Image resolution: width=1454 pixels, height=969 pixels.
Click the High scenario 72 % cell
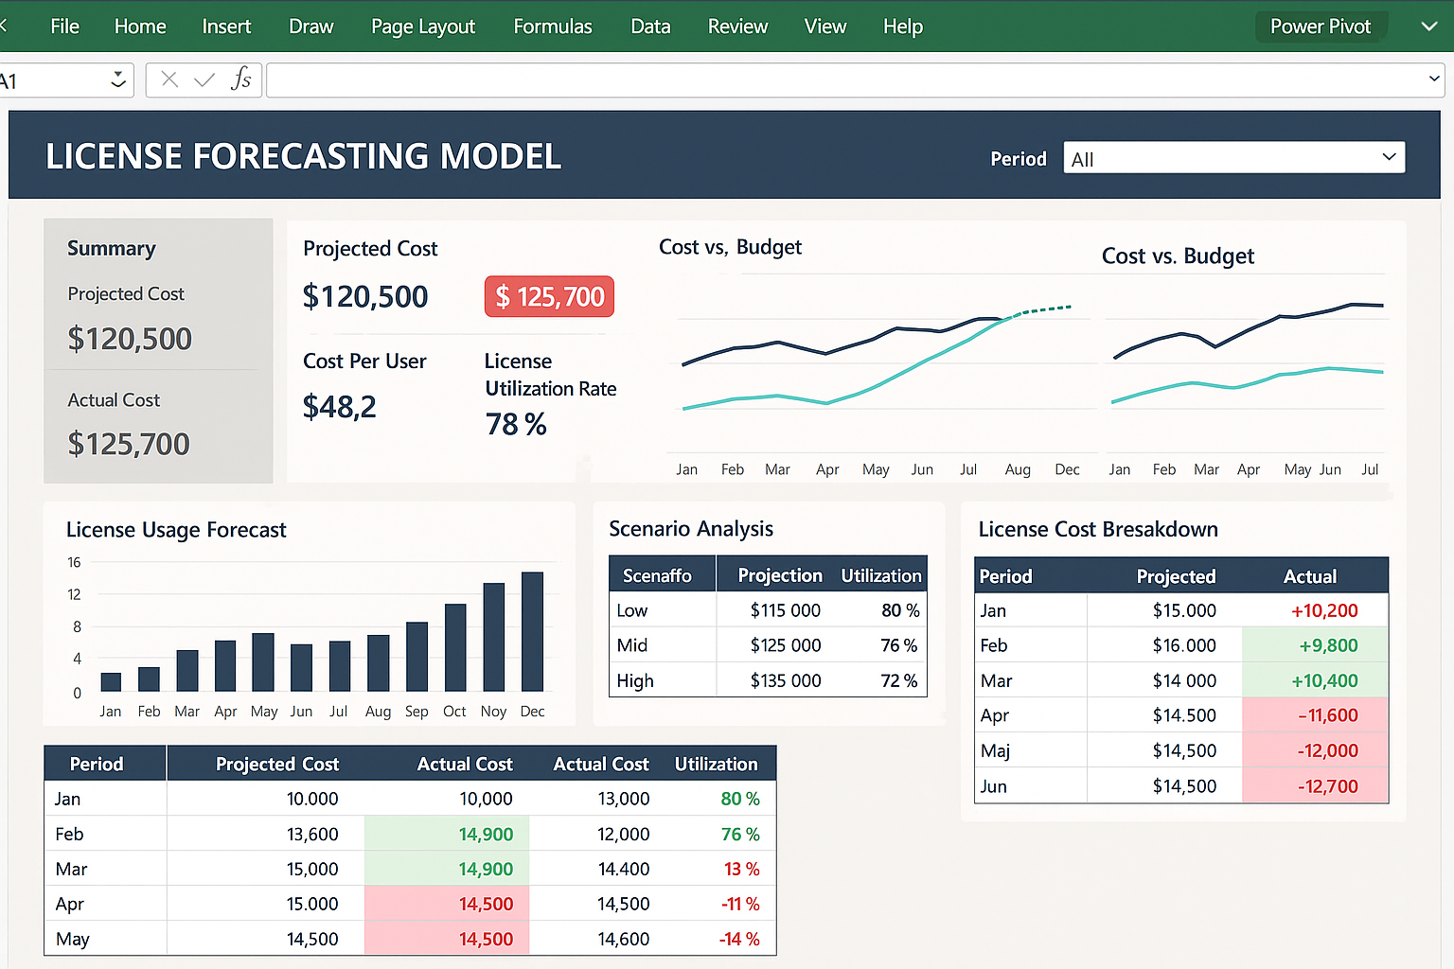click(899, 680)
